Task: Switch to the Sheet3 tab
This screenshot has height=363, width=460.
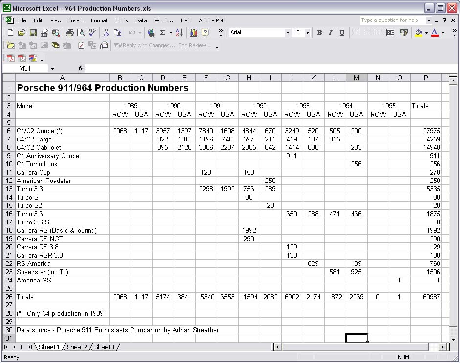Action: click(x=104, y=347)
